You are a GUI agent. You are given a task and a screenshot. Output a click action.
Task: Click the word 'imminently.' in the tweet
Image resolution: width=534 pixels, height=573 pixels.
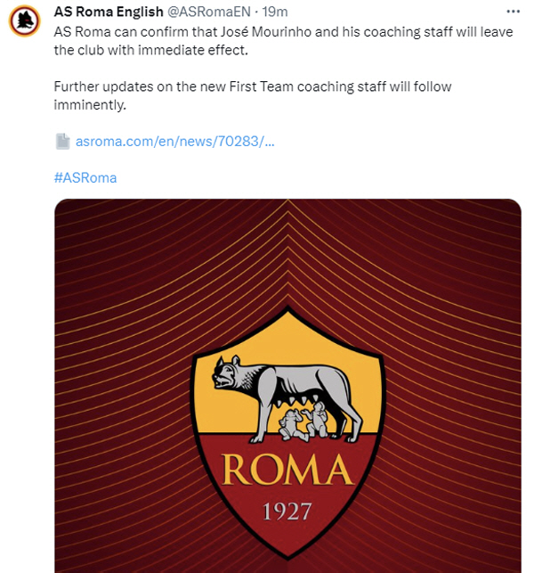(x=90, y=105)
